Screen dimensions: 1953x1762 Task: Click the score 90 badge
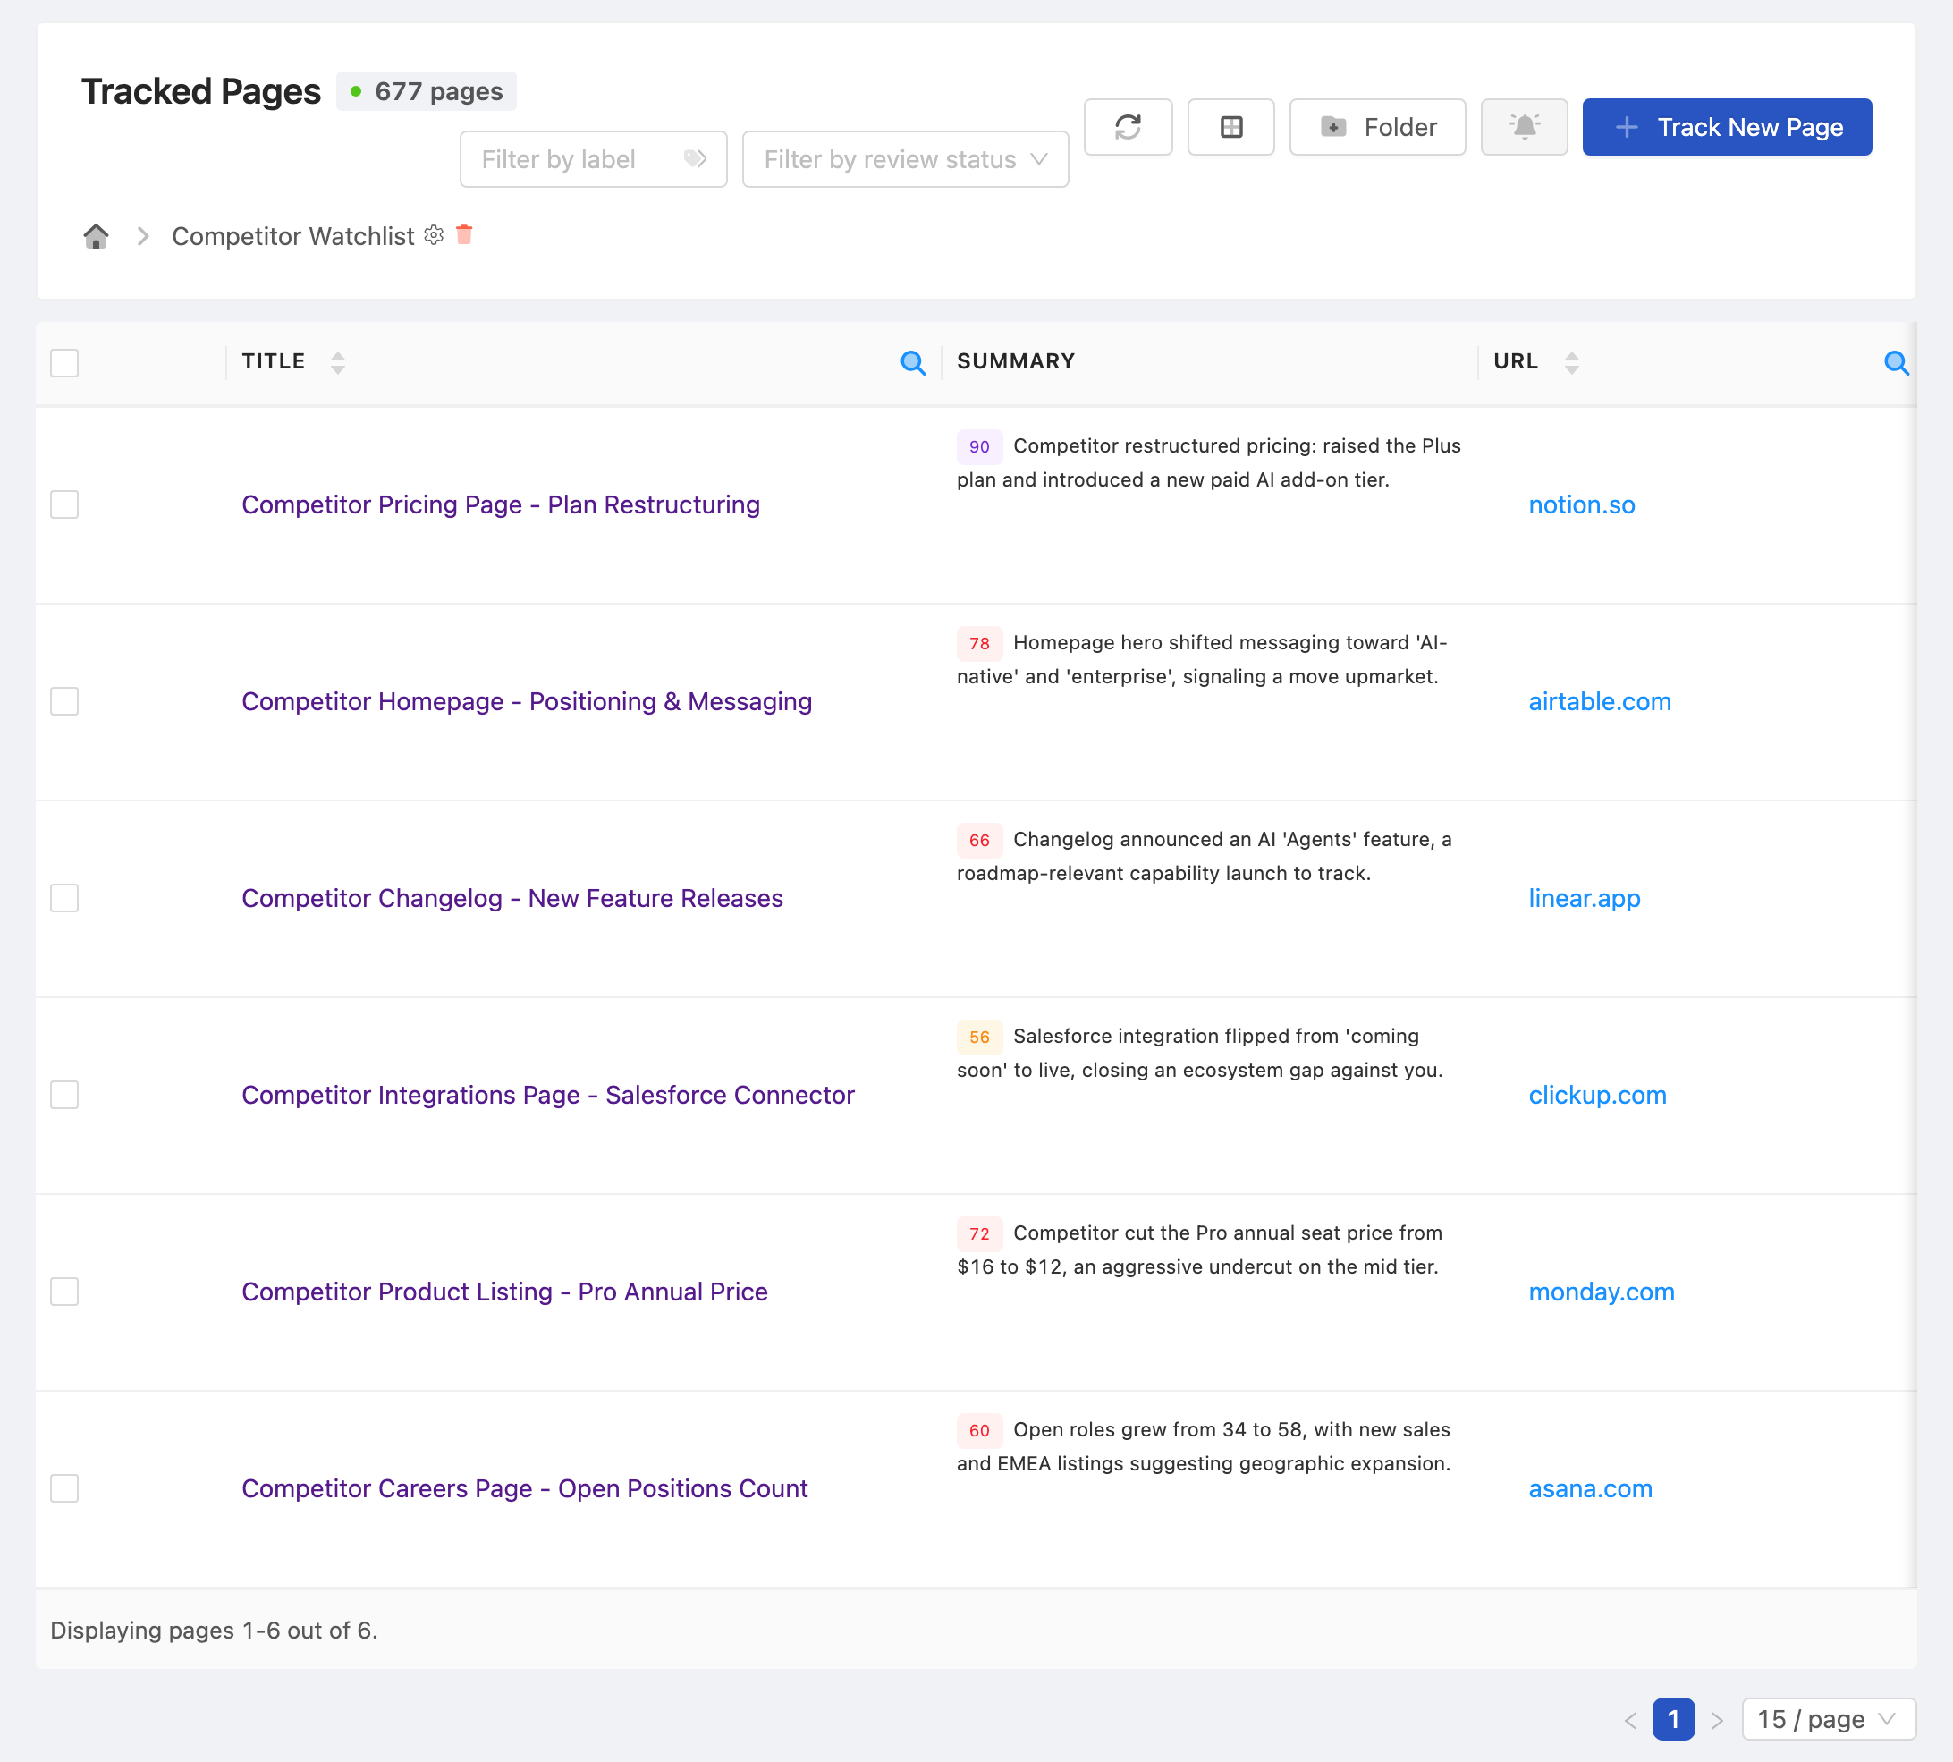pyautogui.click(x=978, y=446)
